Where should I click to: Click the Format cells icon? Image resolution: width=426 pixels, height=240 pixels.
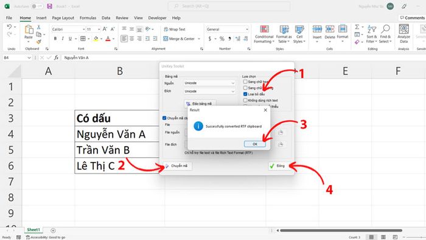343,29
